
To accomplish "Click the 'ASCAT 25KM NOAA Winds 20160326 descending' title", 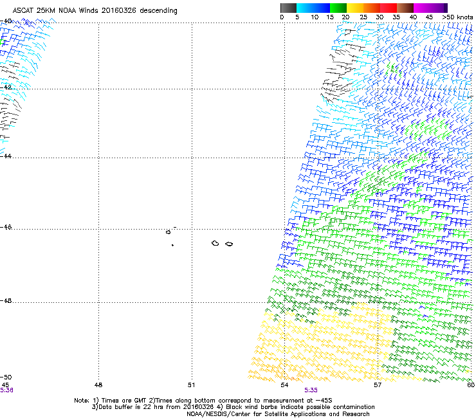I will [95, 10].
